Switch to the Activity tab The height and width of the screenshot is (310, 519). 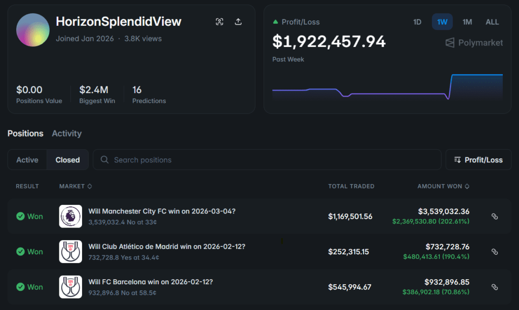[x=66, y=134]
